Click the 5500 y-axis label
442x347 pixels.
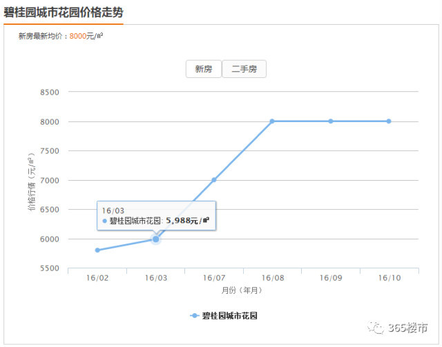(x=50, y=268)
